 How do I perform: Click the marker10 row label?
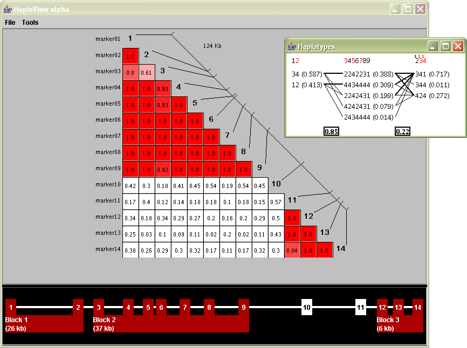108,184
